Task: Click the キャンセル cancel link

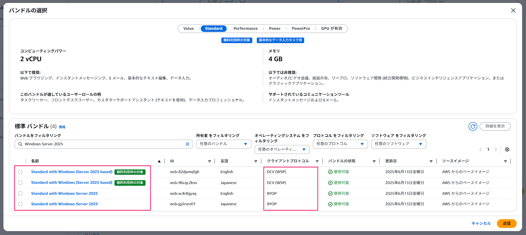Action: tap(481, 223)
